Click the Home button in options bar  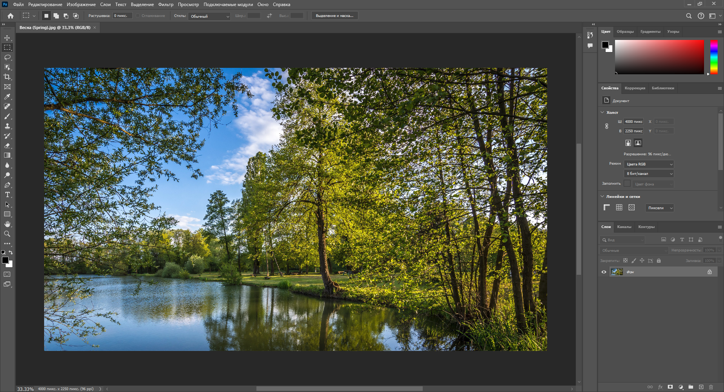point(11,16)
